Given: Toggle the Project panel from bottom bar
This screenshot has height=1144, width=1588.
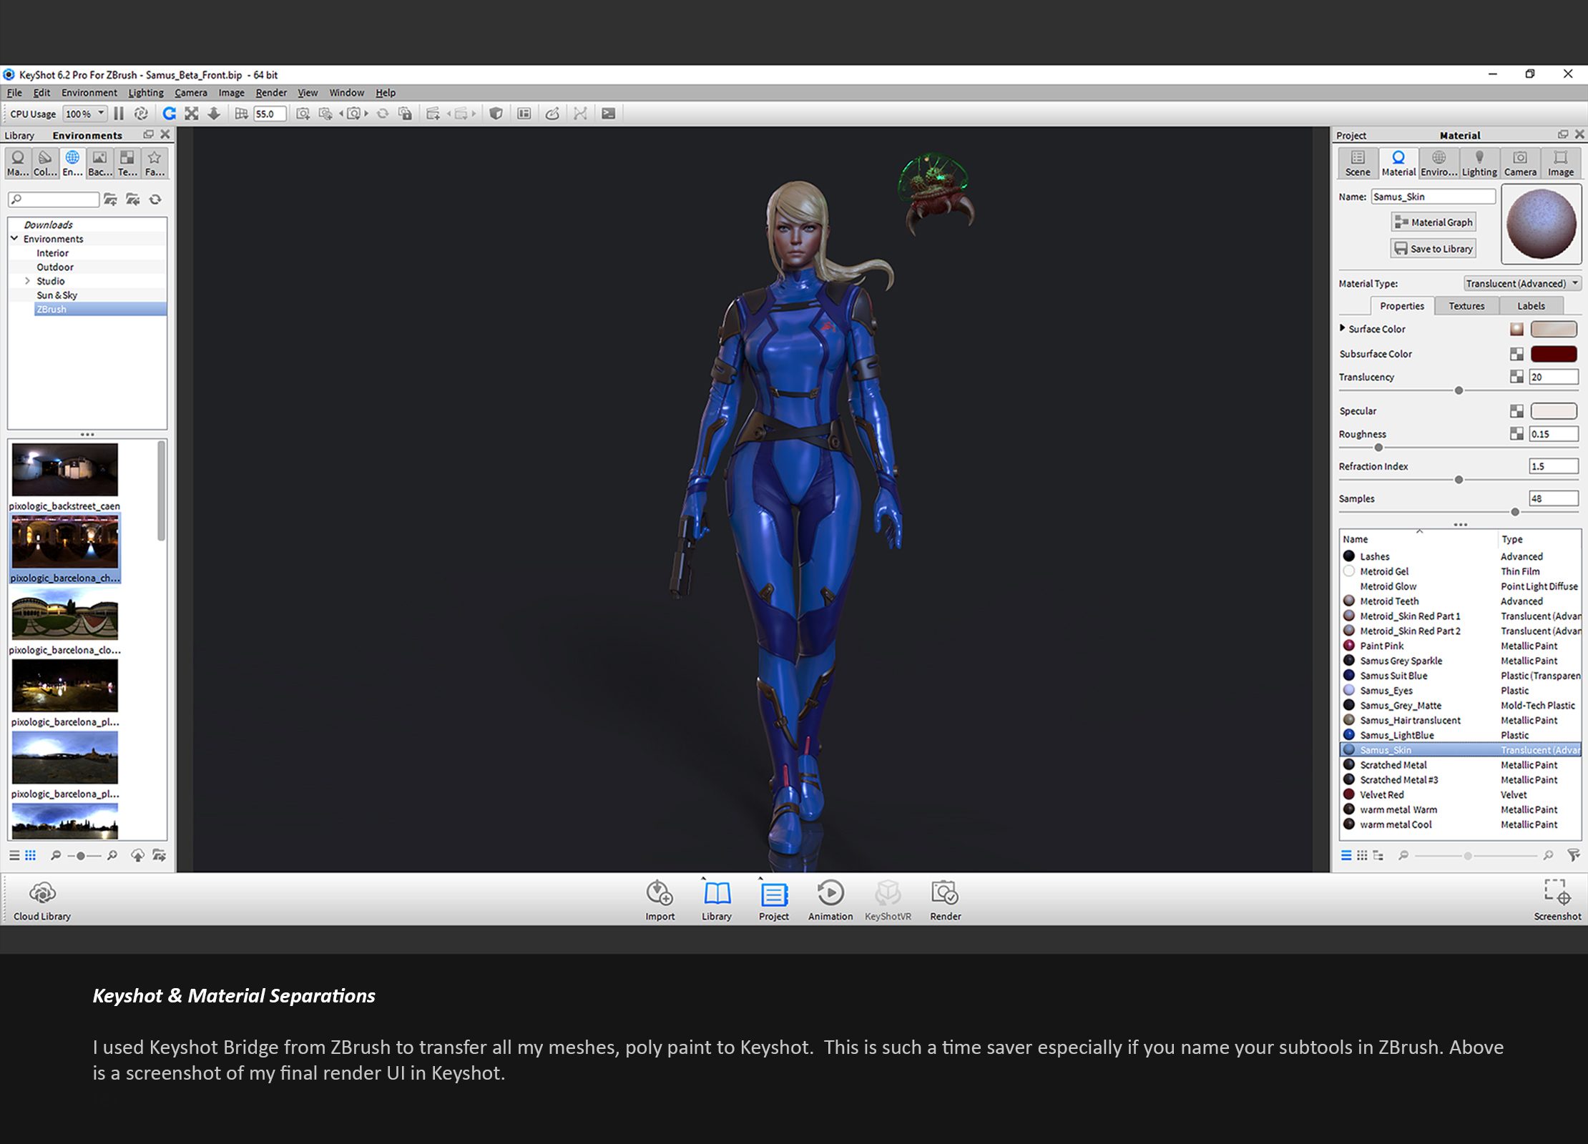Looking at the screenshot, I should coord(774,901).
